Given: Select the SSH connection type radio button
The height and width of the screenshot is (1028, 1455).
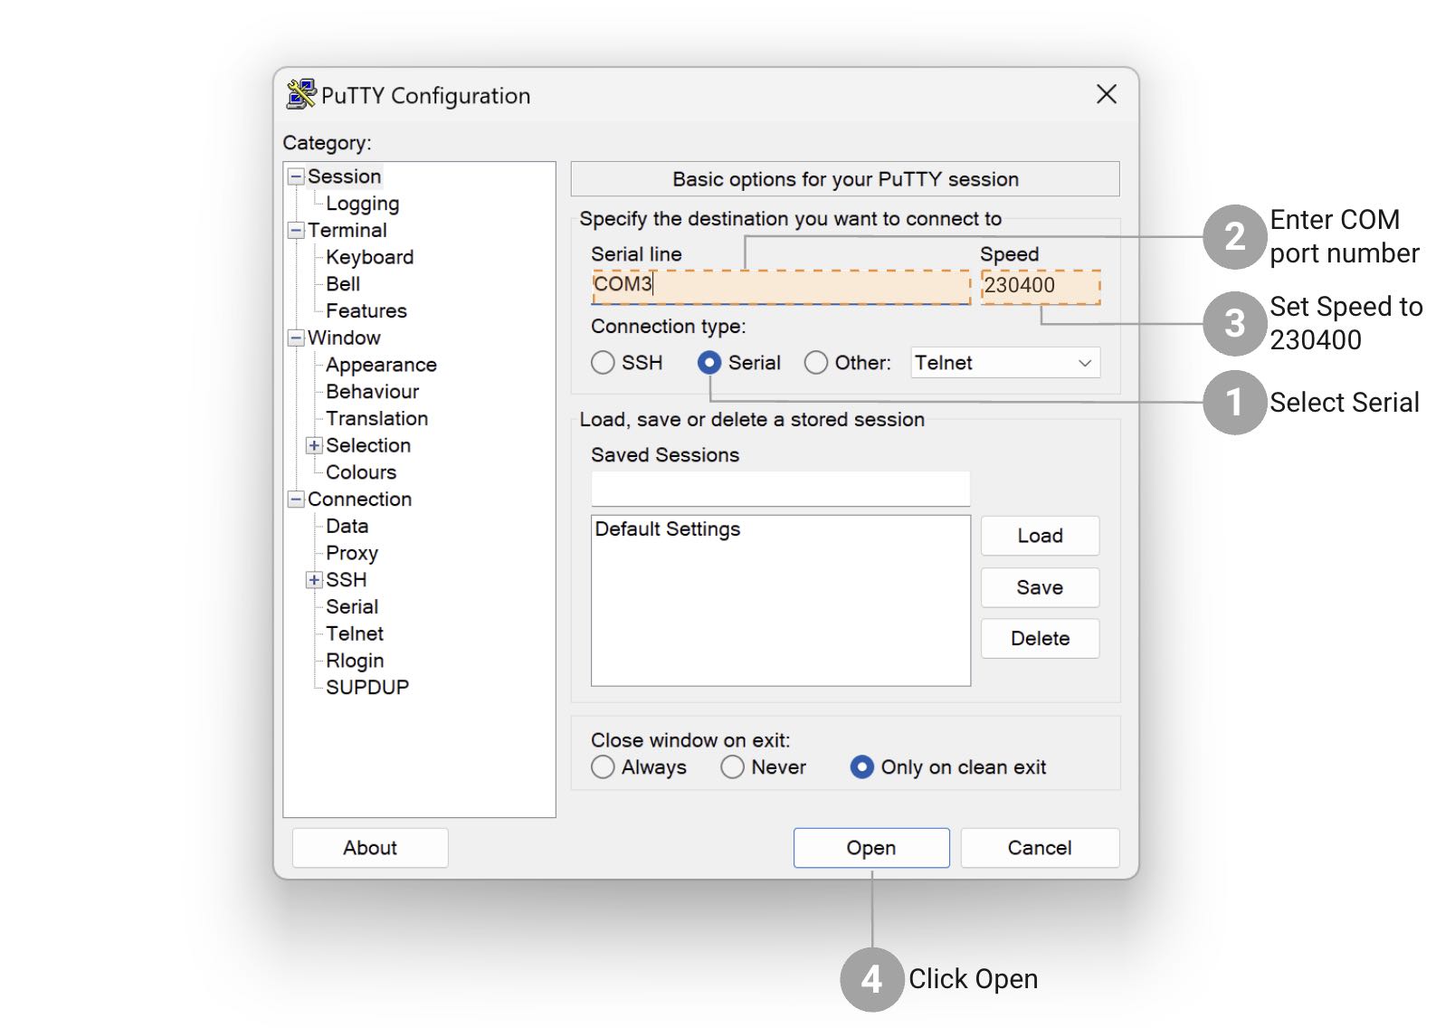Looking at the screenshot, I should point(603,363).
